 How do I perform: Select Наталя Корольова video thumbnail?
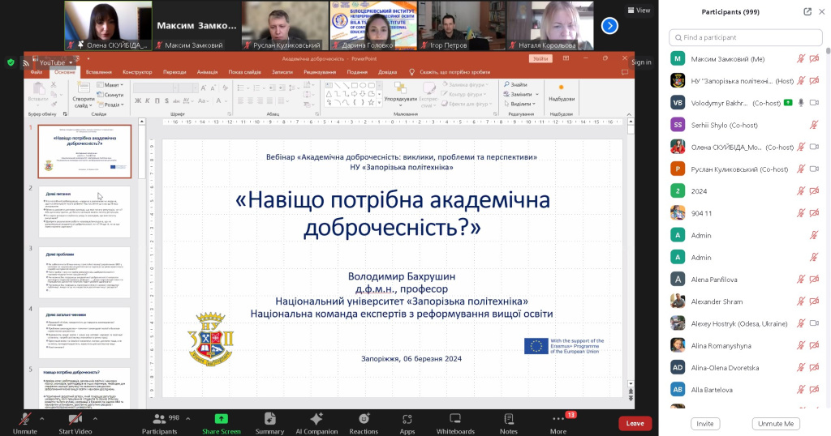(550, 25)
